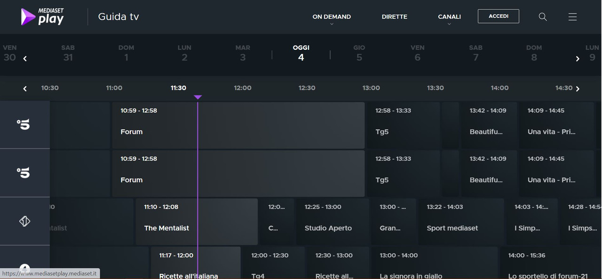Select day LUN 2 in the date bar
602x279 pixels.
184,53
